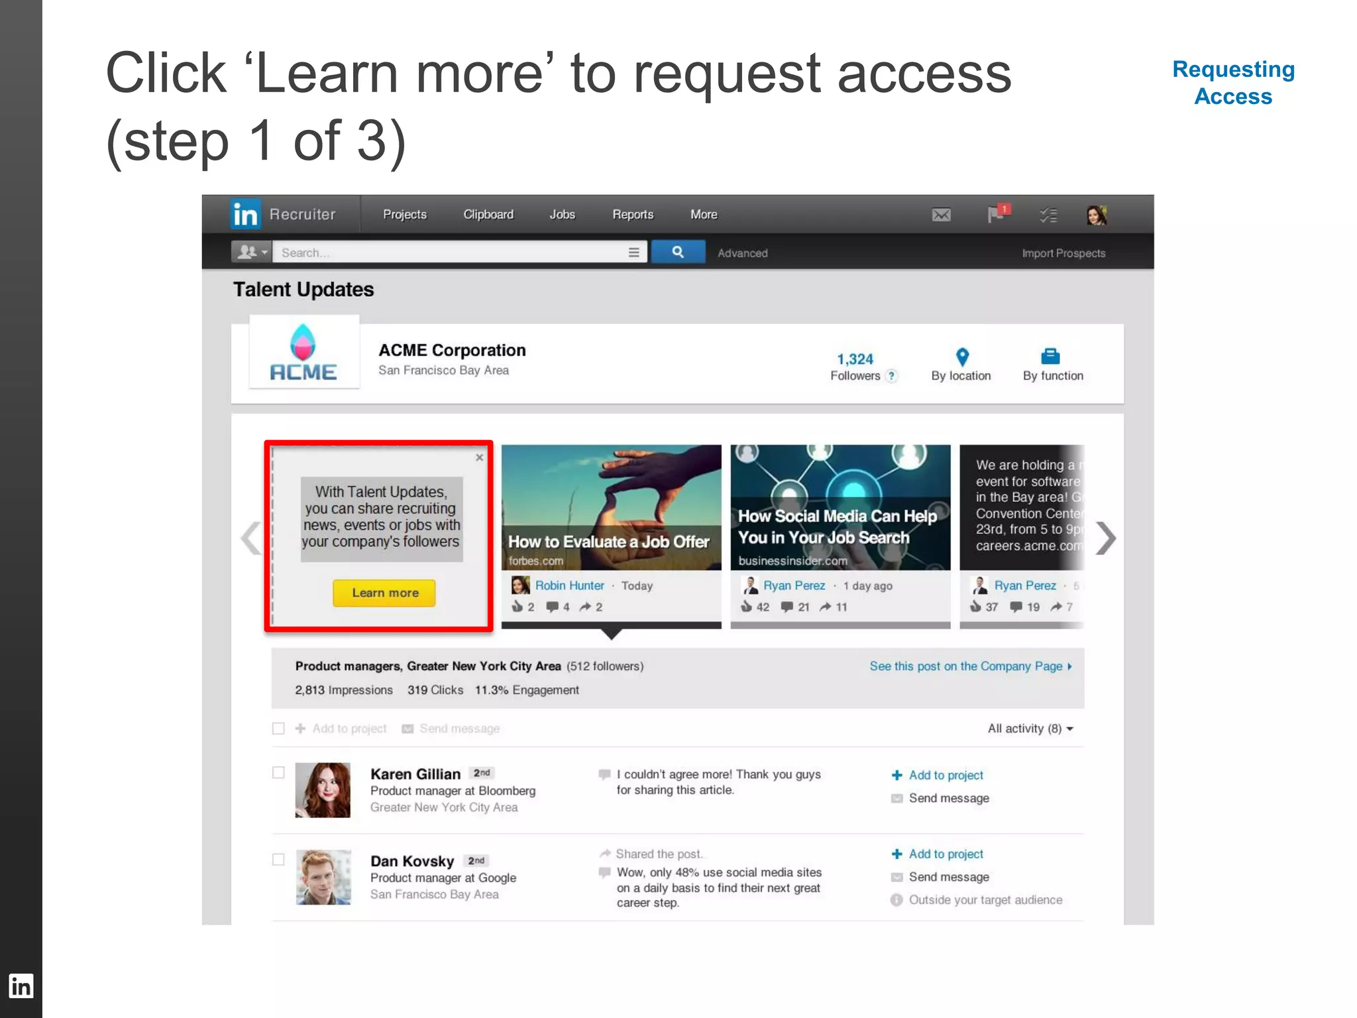Open the Reports menu
1357x1018 pixels.
pos(633,215)
